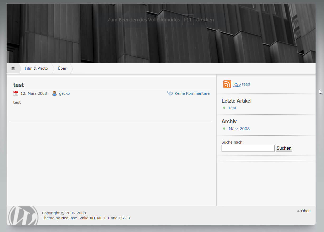Viewport: 324px width, 232px height.
Task: Click the user avatar icon beside gecko
Action: pos(54,93)
